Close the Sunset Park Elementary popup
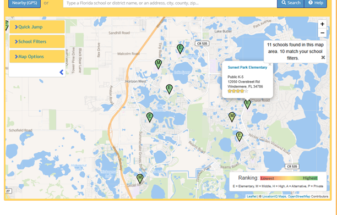 270,64
